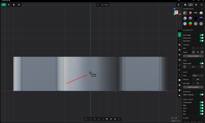Open the more options ellipsis icon
The width and height of the screenshot is (205, 123).
point(119,119)
